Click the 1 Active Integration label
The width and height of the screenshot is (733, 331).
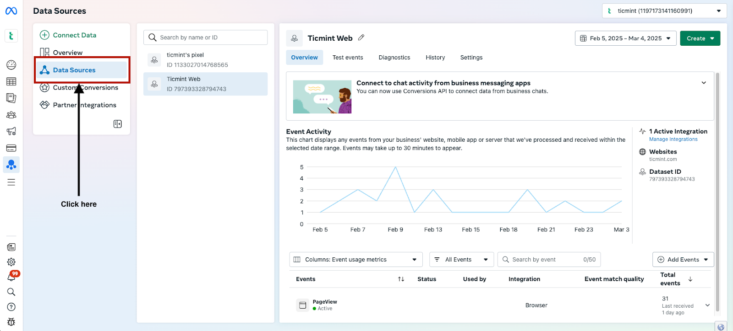click(678, 131)
